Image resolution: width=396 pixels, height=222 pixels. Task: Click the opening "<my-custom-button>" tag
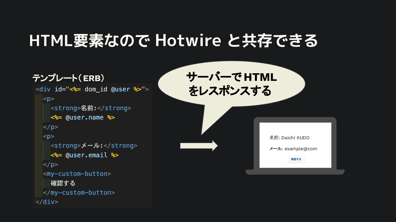tap(77, 174)
